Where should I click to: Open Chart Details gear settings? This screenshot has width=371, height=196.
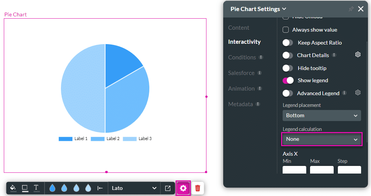(358, 55)
